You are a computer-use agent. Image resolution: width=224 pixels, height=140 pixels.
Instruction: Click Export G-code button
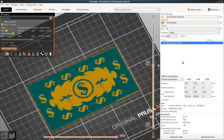pyautogui.click(x=176, y=137)
